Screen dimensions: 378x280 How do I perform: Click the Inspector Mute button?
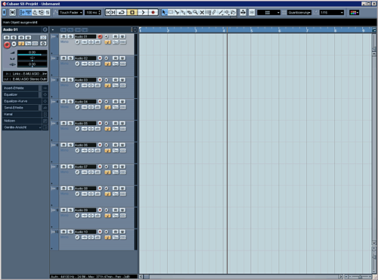[7, 38]
